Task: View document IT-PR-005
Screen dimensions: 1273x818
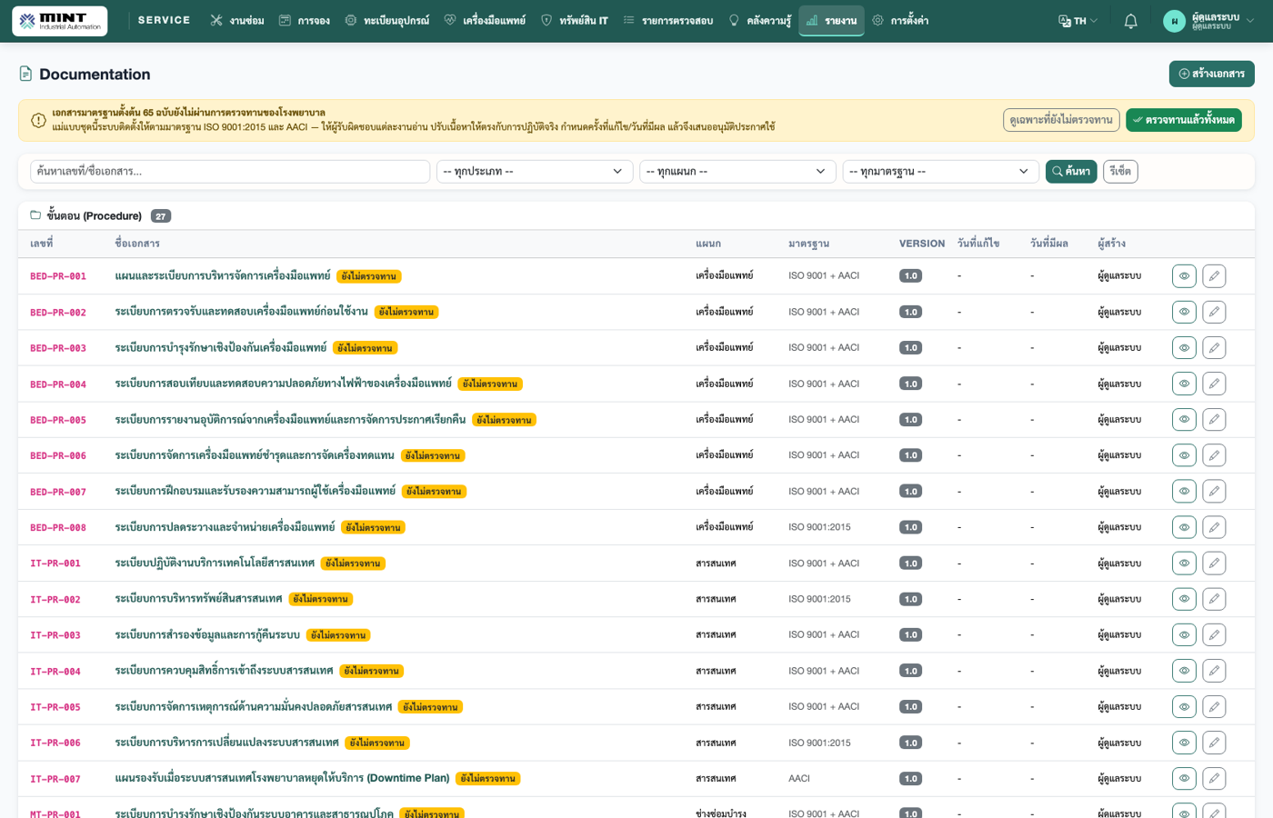Action: (1184, 707)
